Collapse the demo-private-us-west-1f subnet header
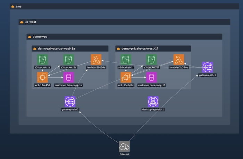The width and height of the screenshot is (243, 159). click(153, 48)
